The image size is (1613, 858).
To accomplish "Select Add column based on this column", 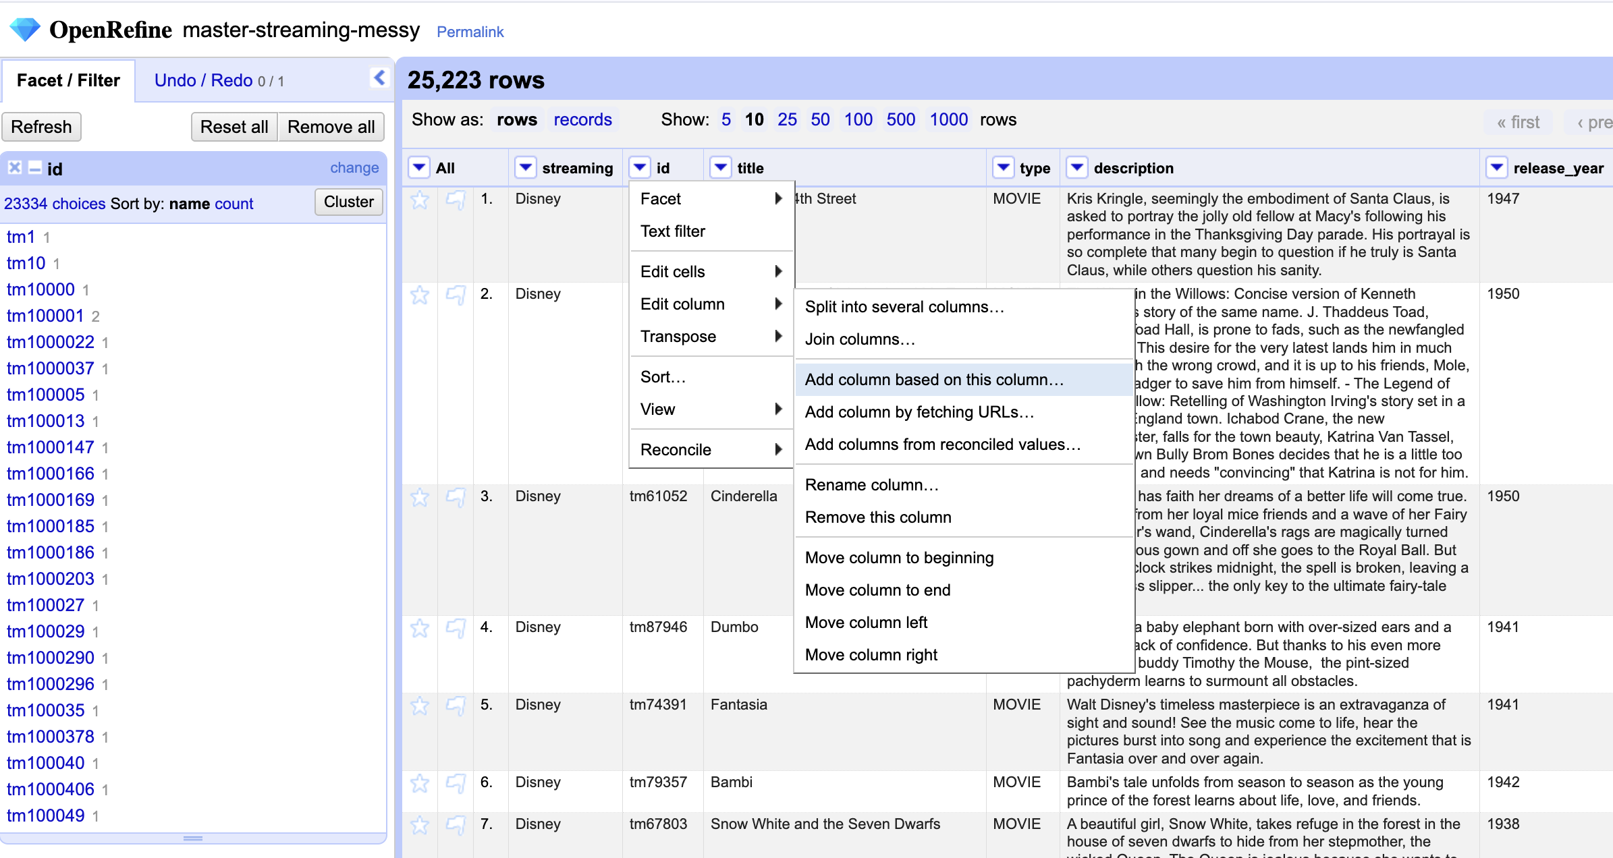I will [x=964, y=379].
